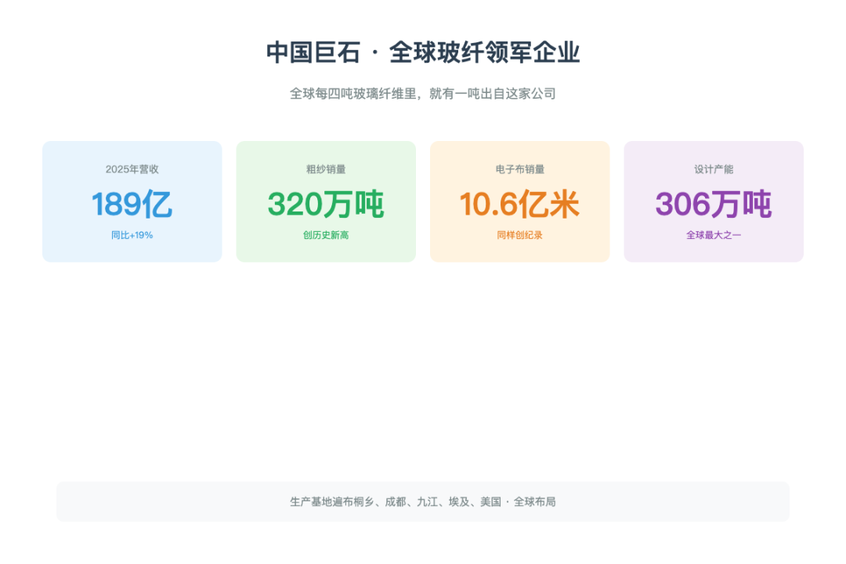Click the 粗纱销量 label
Screen dimensions: 846x564
coord(326,169)
